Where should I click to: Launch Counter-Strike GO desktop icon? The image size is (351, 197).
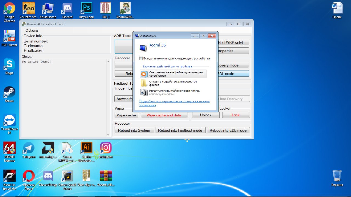[x=29, y=10]
